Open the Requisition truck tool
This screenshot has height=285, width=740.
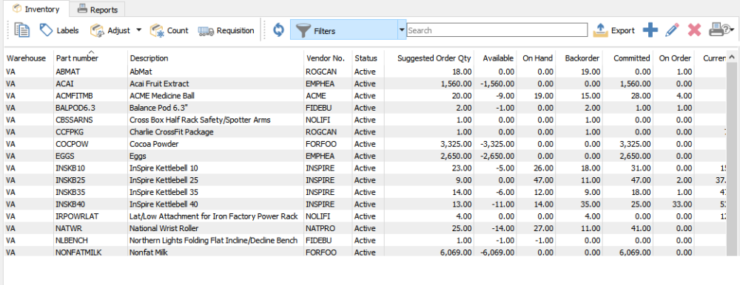(x=226, y=30)
